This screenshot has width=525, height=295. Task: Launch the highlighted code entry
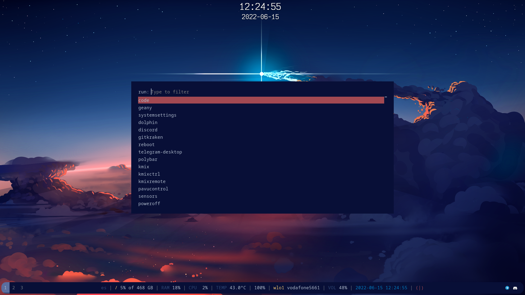click(x=144, y=100)
